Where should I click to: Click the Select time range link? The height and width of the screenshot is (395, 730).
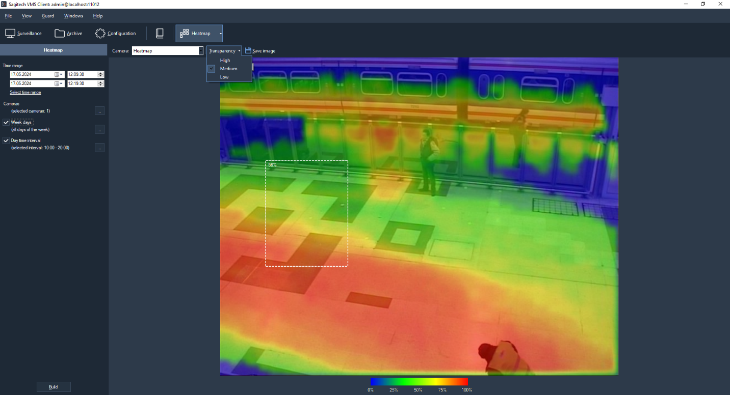click(25, 93)
